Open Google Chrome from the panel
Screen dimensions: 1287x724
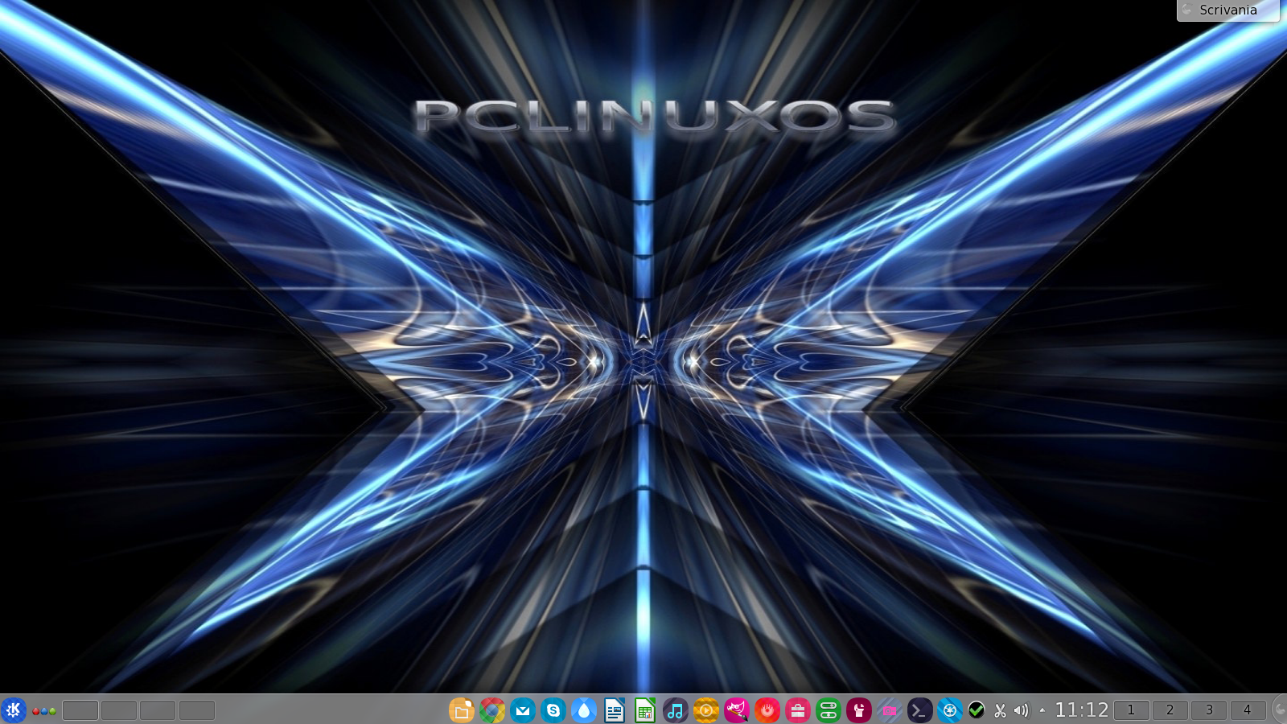(x=492, y=710)
